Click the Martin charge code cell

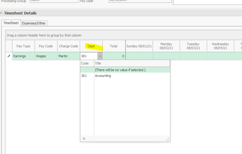[x=69, y=56]
